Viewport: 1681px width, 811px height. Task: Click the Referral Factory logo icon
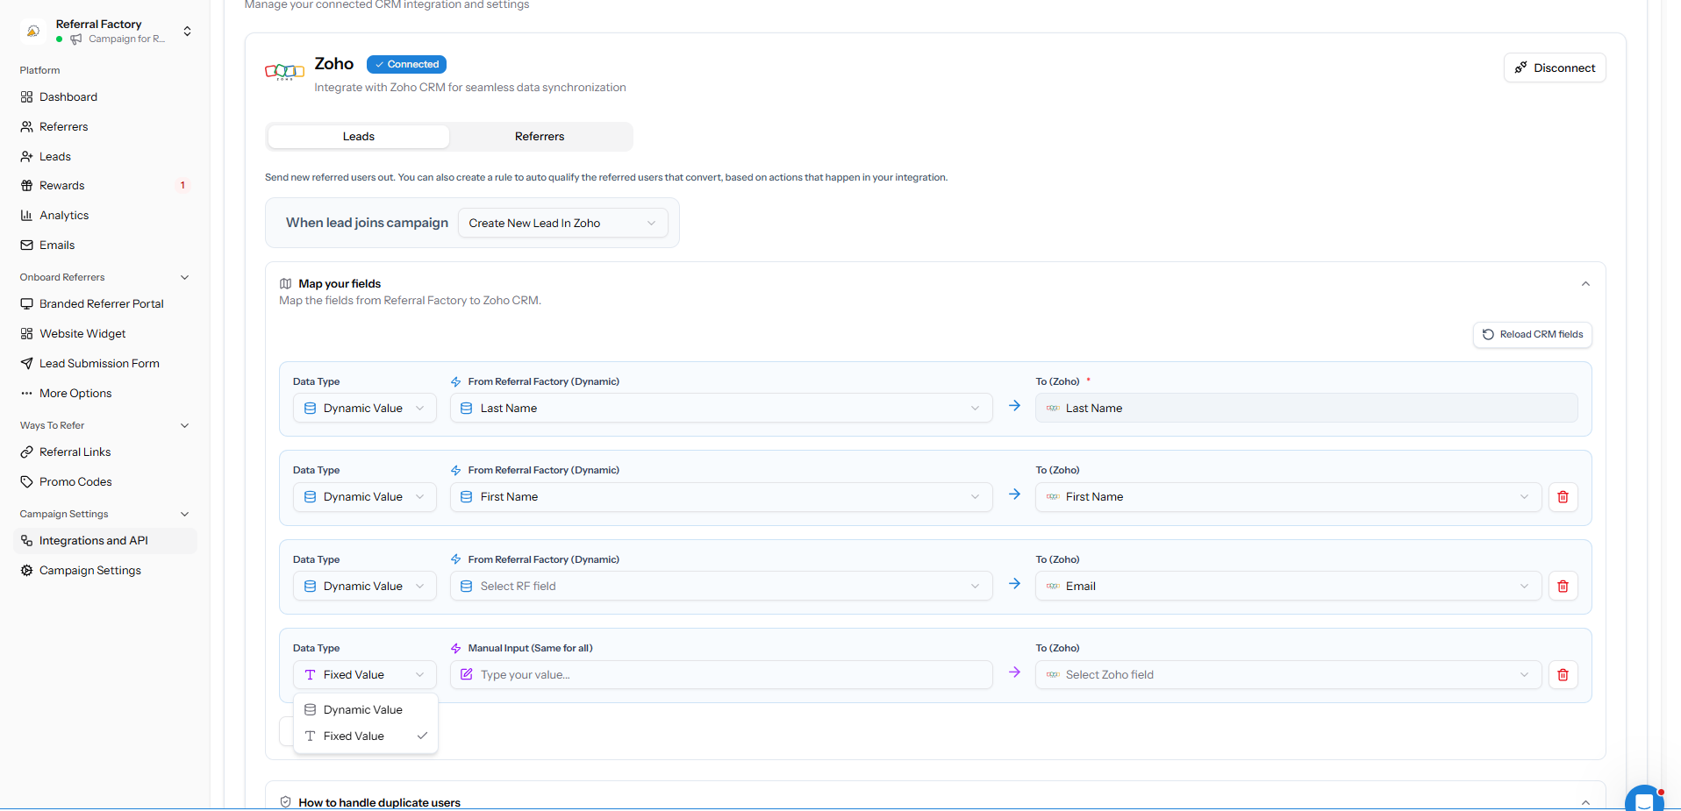click(33, 32)
